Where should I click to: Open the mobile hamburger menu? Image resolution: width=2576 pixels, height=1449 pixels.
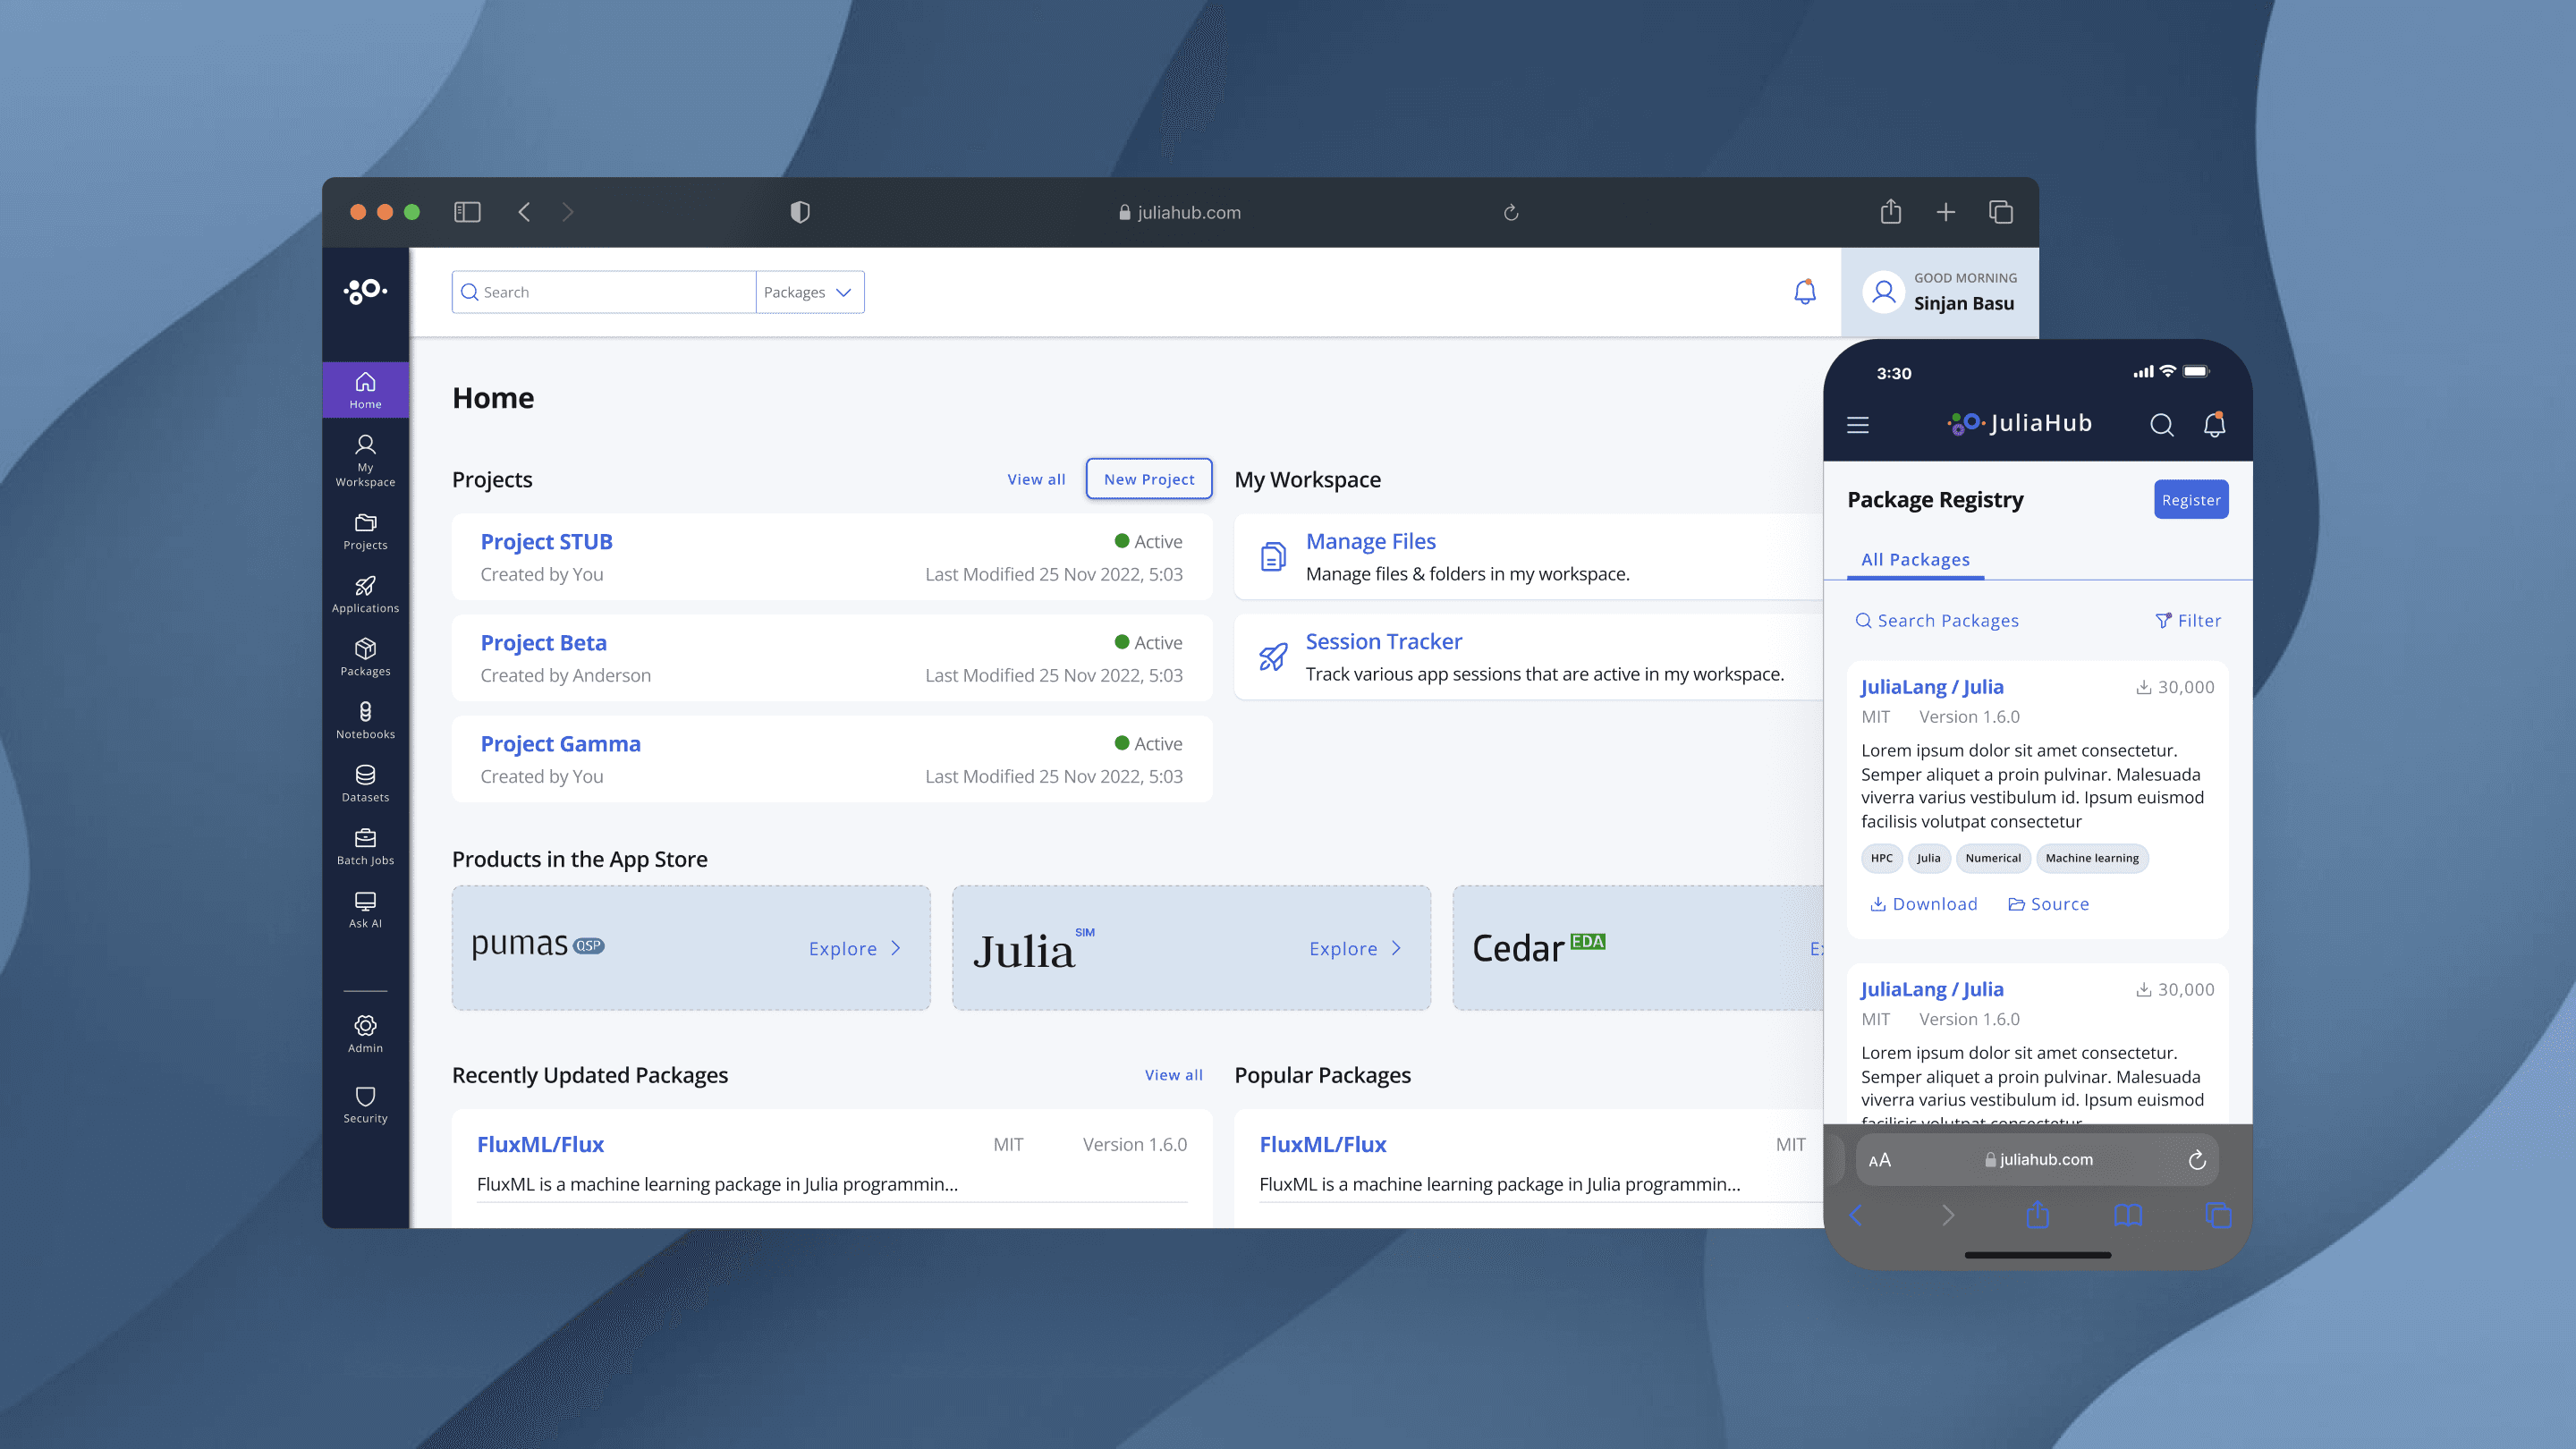click(1857, 425)
